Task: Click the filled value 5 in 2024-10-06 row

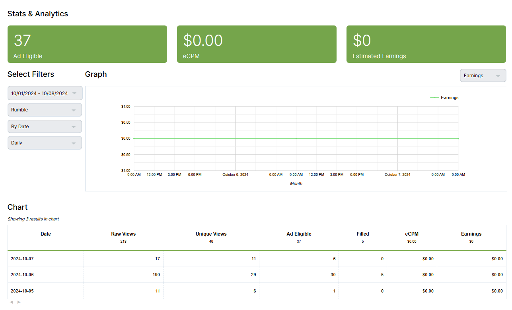Action: pos(382,275)
